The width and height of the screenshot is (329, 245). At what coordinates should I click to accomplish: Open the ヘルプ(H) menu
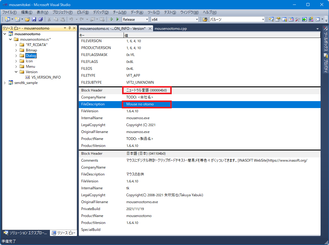tap(210, 12)
